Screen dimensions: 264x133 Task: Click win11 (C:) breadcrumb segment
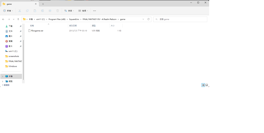tap(41, 19)
